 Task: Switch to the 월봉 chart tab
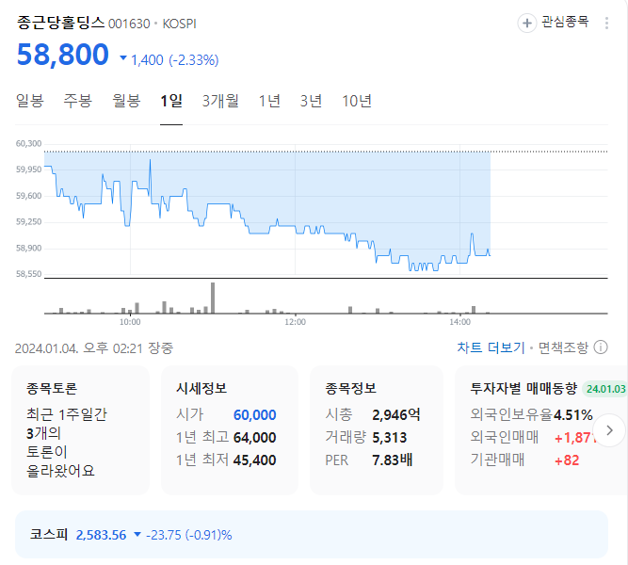(x=126, y=101)
